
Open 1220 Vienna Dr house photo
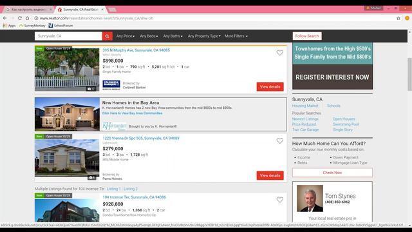[x=67, y=157]
